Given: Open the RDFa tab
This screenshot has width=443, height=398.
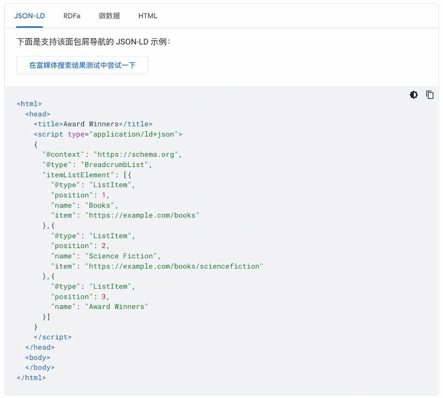Looking at the screenshot, I should tap(72, 16).
